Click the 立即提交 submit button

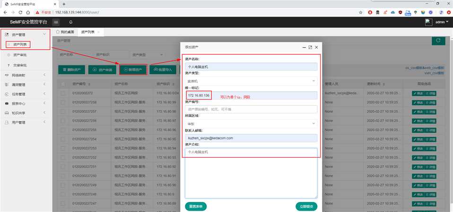pos(306,206)
